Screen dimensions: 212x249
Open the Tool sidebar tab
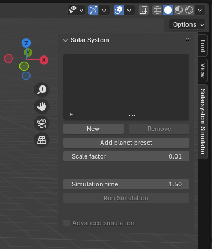203,45
